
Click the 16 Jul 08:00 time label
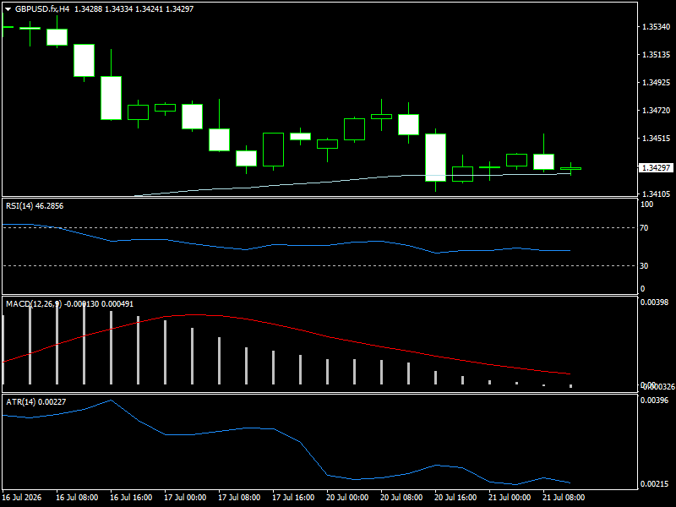77,498
